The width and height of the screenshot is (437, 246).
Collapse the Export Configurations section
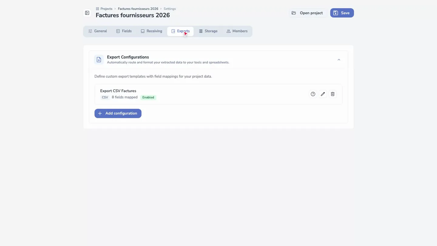coord(339,60)
